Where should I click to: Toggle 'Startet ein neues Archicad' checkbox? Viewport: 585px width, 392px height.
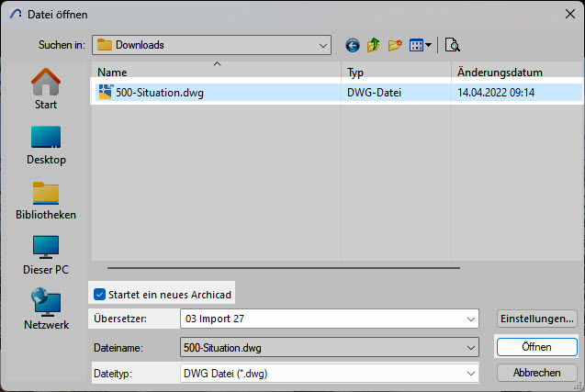point(99,295)
